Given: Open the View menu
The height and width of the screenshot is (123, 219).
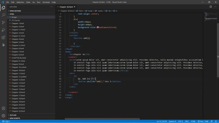Looking at the screenshot, I should (x=28, y=2).
